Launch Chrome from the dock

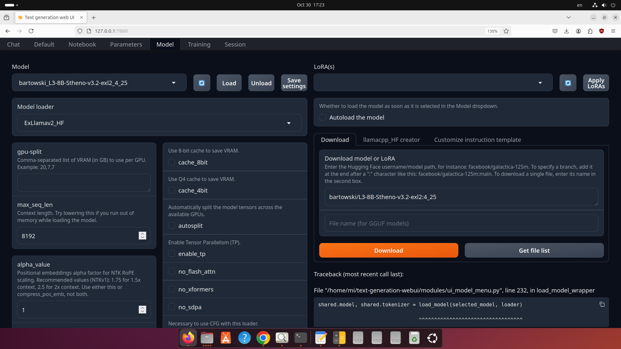point(263,338)
